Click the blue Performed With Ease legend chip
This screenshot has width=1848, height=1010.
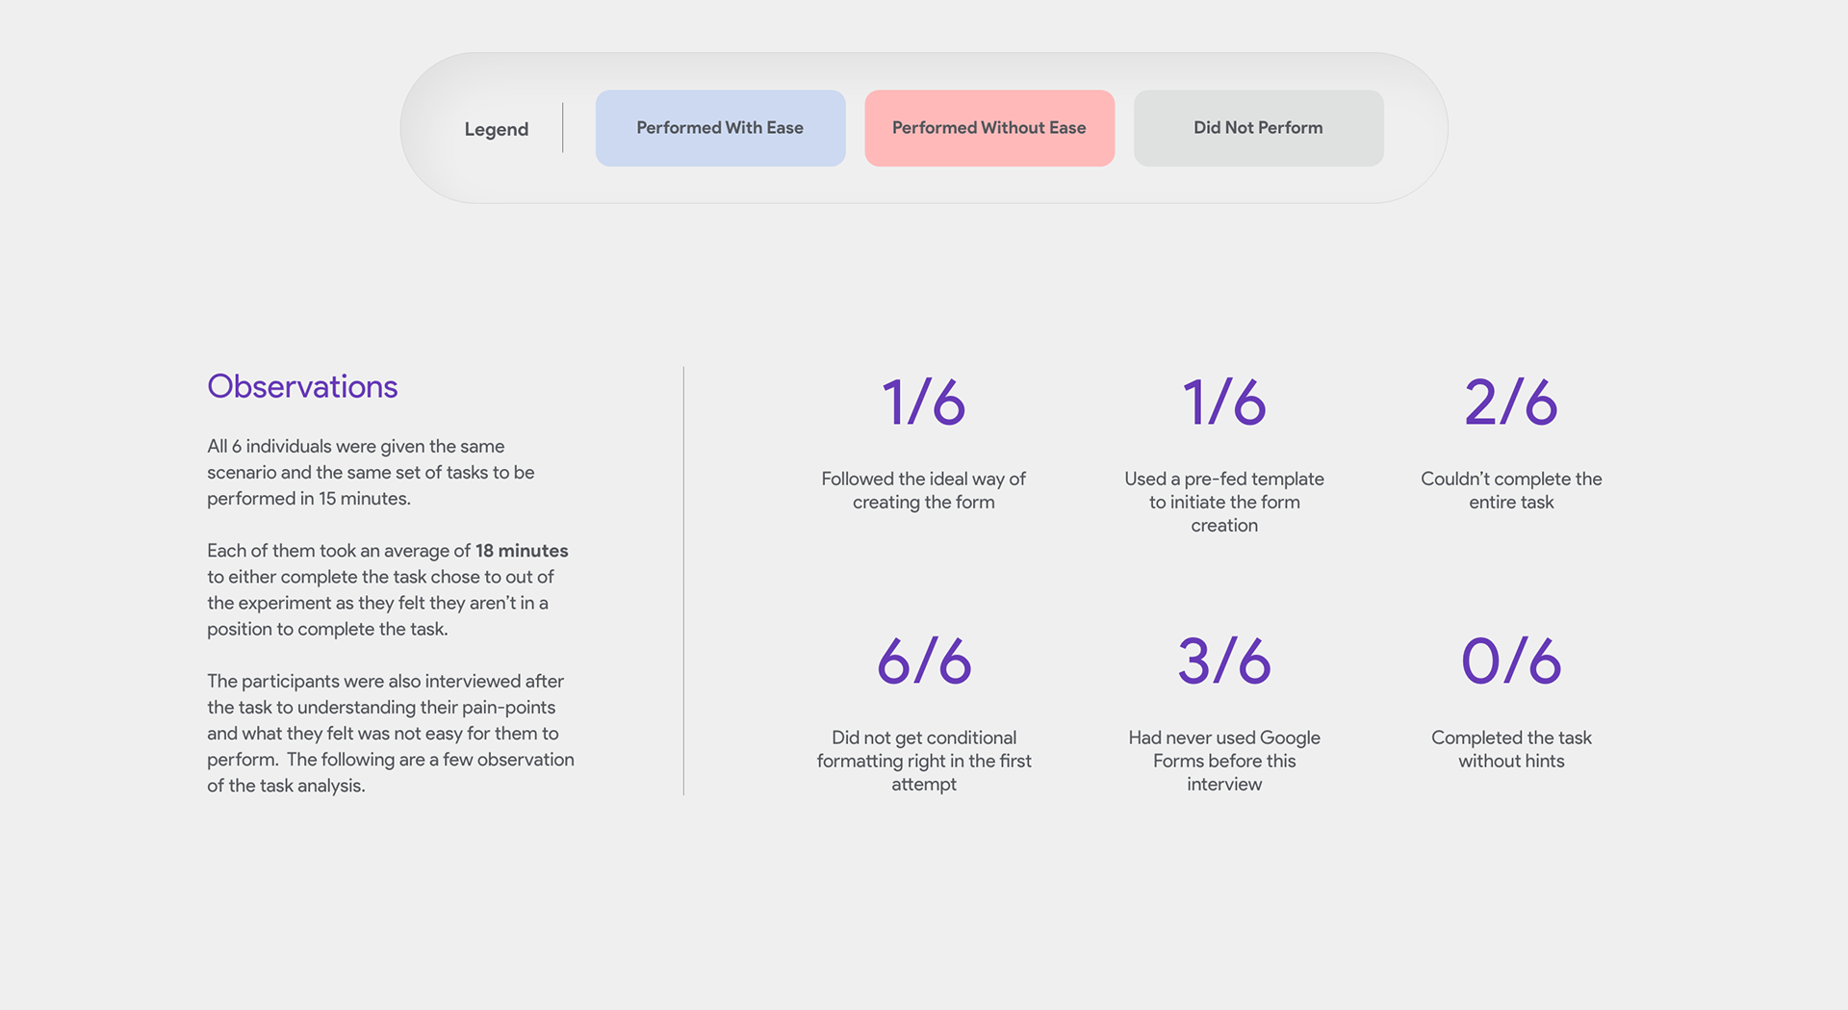[x=720, y=128]
